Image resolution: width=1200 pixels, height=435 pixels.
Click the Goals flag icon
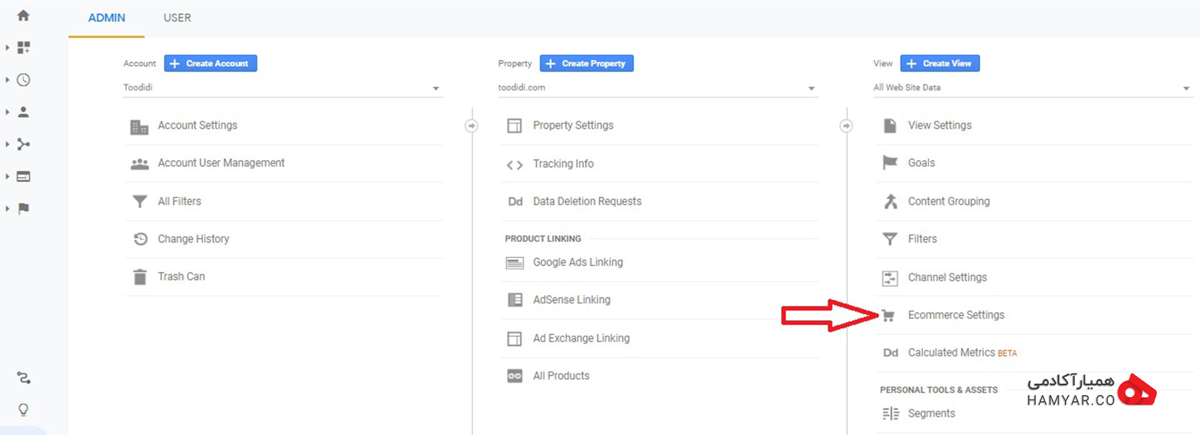890,162
